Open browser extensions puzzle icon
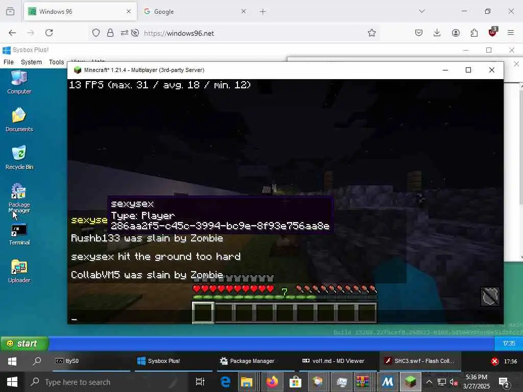This screenshot has width=523, height=392. click(474, 33)
